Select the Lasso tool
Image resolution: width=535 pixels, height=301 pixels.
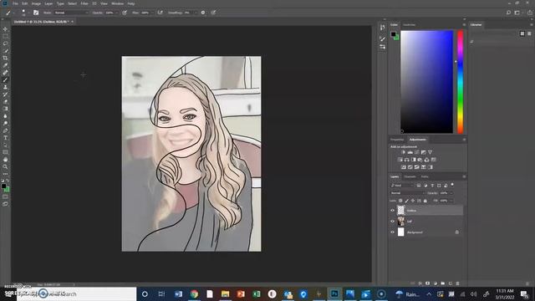[5, 43]
